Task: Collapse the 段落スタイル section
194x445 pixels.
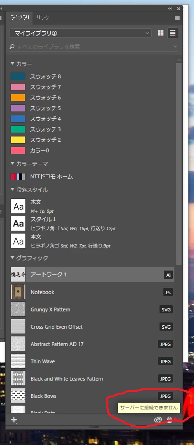Action: point(12,189)
